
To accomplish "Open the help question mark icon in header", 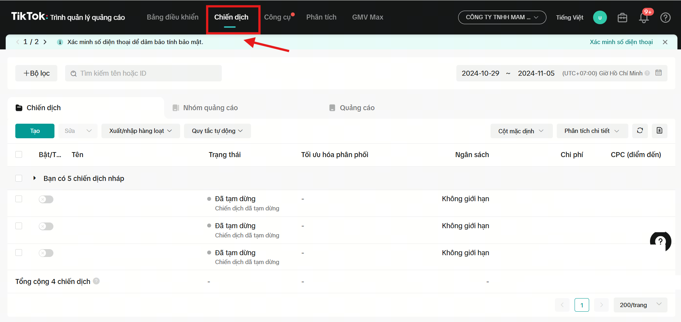I will click(x=665, y=17).
